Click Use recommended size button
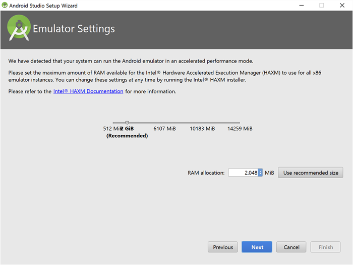Image resolution: width=353 pixels, height=265 pixels. (x=311, y=173)
